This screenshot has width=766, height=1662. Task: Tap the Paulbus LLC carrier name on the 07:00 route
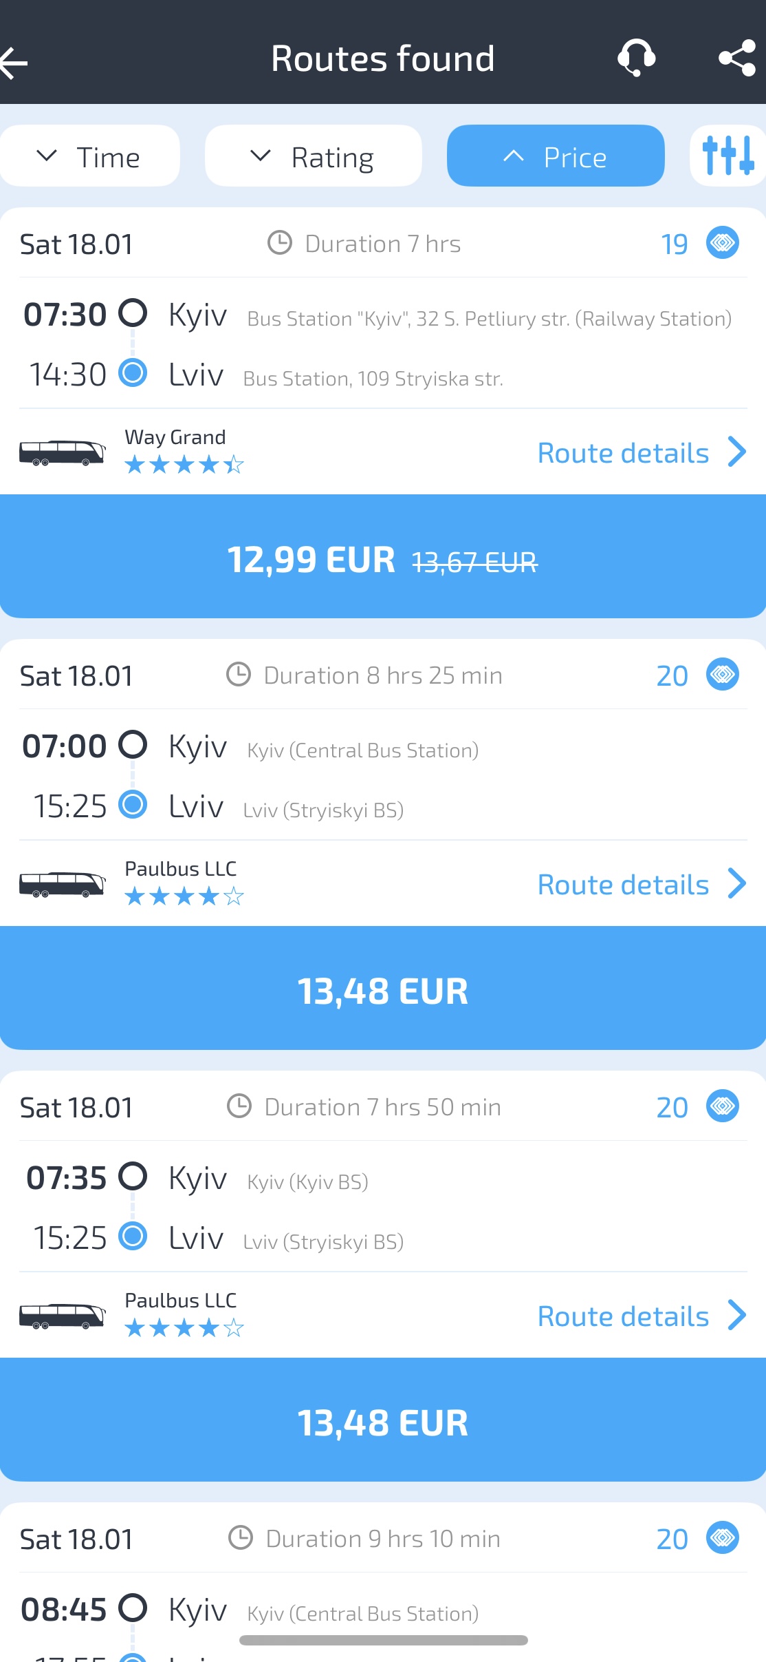180,869
